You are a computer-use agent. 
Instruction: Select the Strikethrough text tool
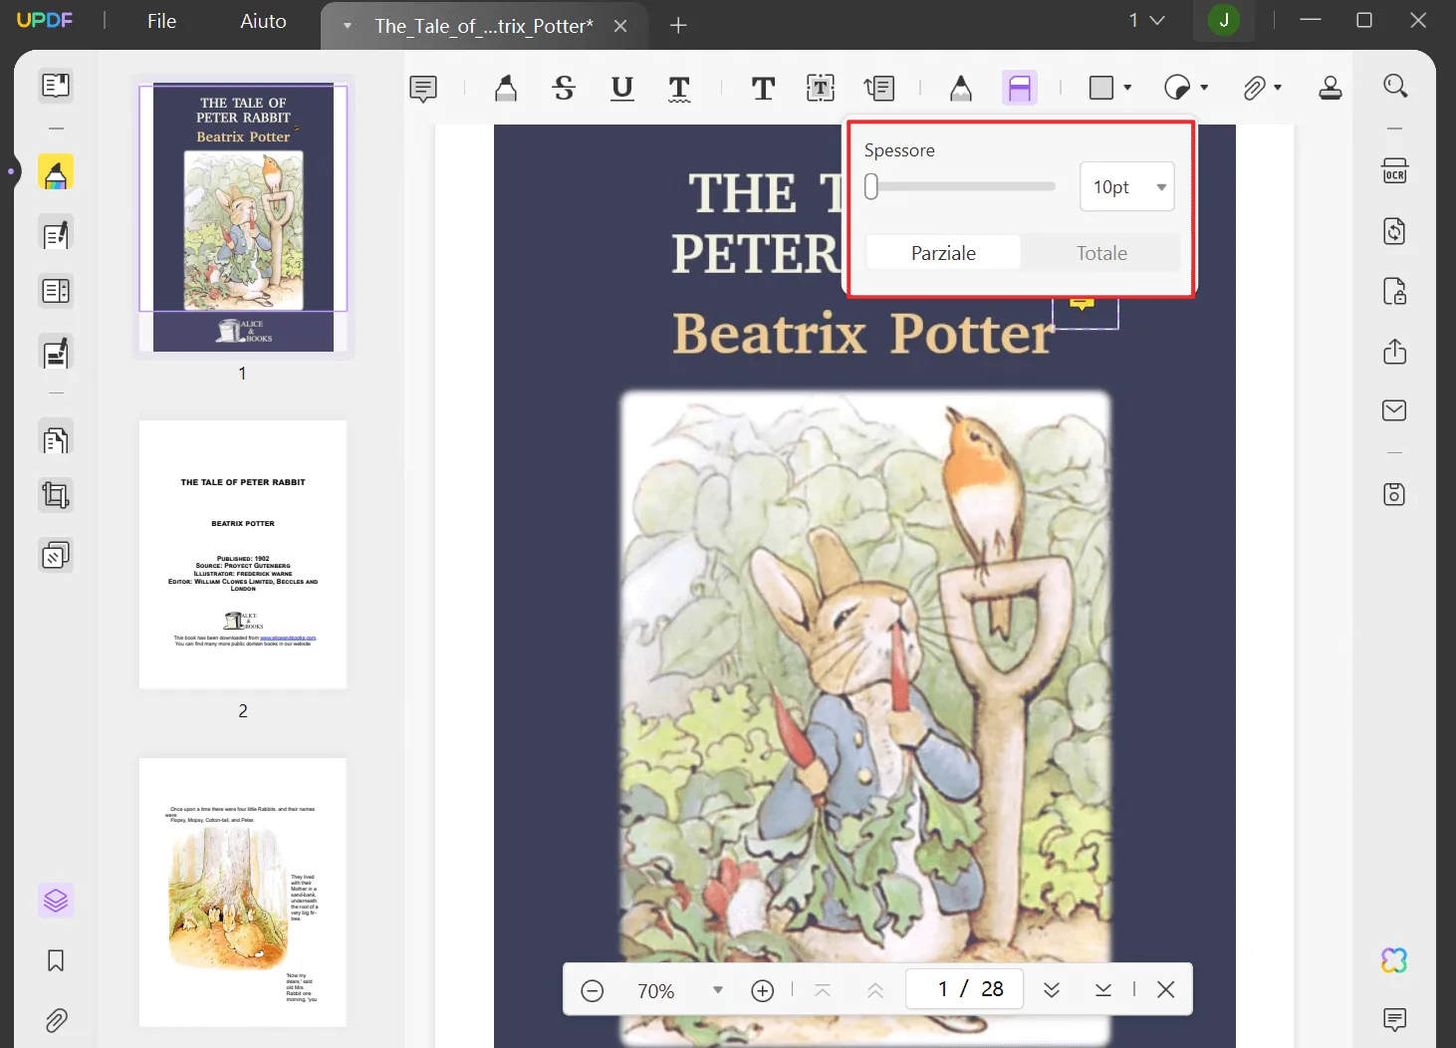coord(564,89)
